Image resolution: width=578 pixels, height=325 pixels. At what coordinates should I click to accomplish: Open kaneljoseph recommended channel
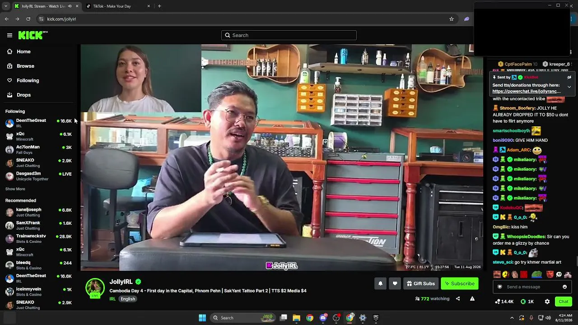[x=38, y=212]
